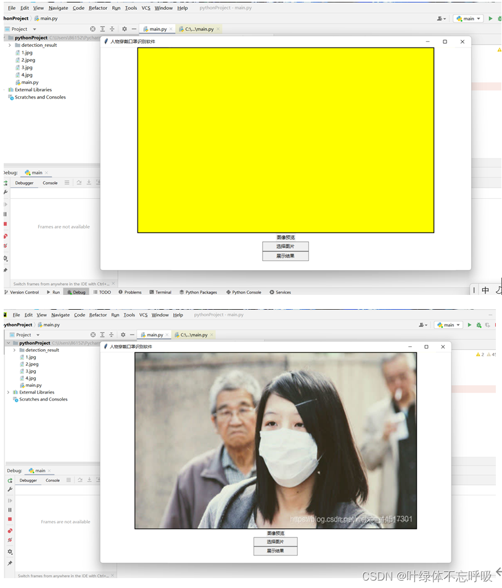
Task: Open the run configuration dropdown labeled main
Action: tap(469, 19)
